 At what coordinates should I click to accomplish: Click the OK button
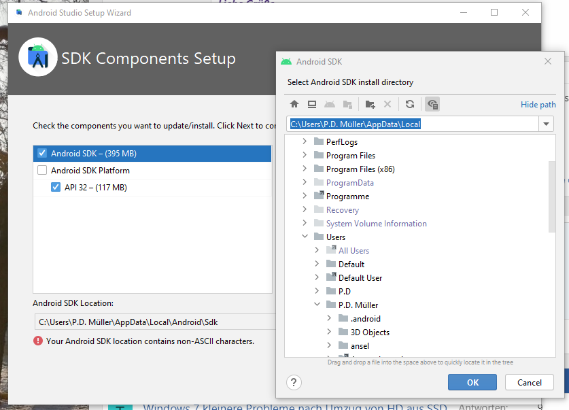coord(472,382)
